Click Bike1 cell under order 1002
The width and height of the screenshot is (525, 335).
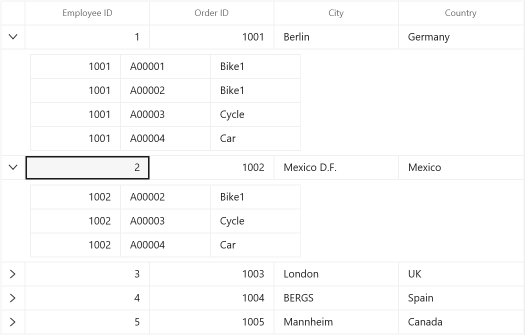tap(255, 197)
